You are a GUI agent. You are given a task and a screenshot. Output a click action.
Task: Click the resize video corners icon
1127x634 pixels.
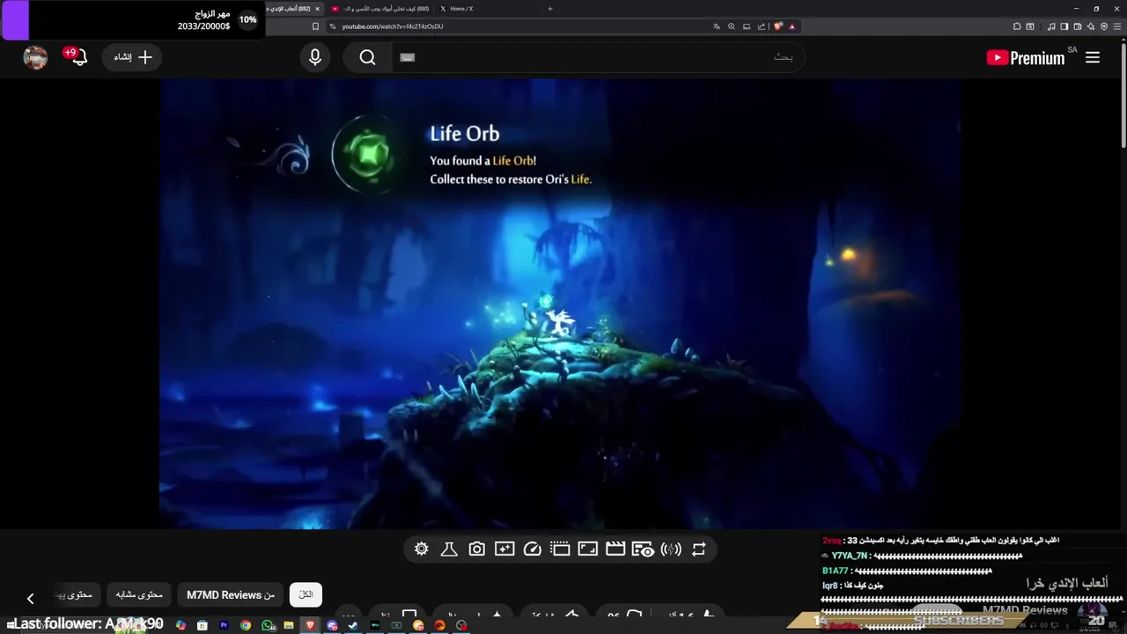587,549
